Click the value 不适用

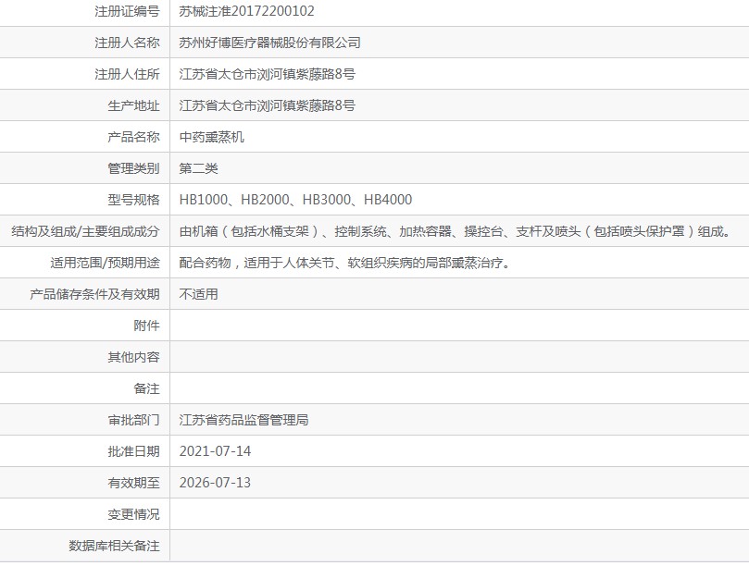199,294
